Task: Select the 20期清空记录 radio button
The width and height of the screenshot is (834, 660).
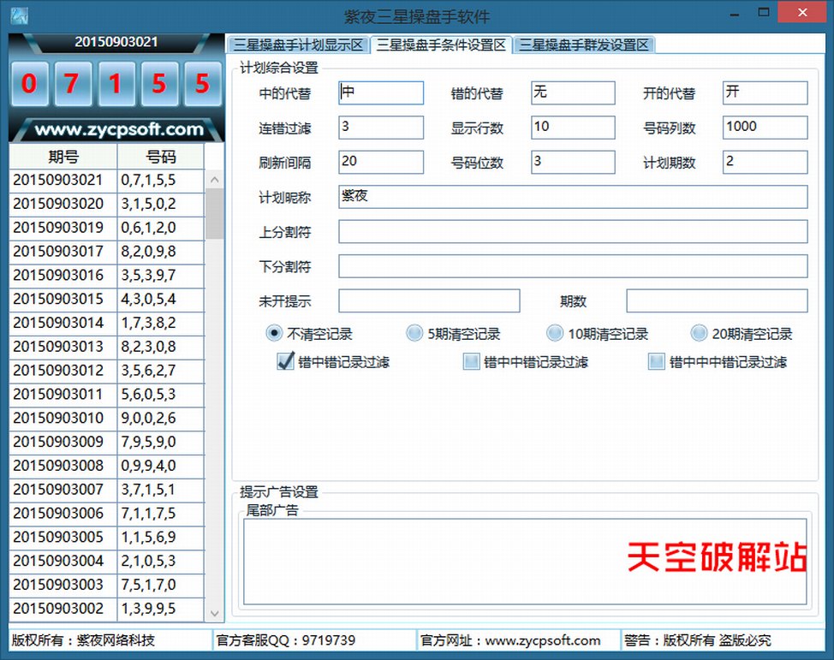Action: click(x=699, y=333)
